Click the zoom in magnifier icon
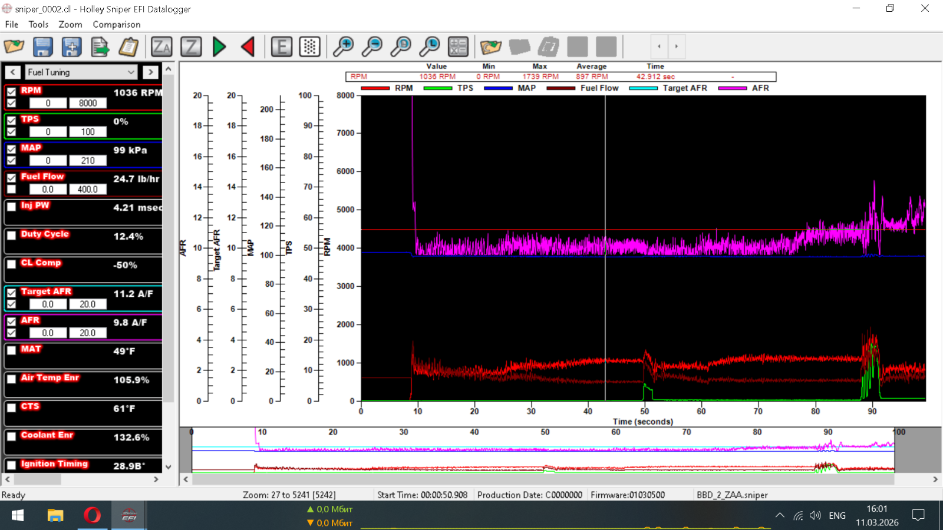Viewport: 943px width, 530px height. coord(343,47)
